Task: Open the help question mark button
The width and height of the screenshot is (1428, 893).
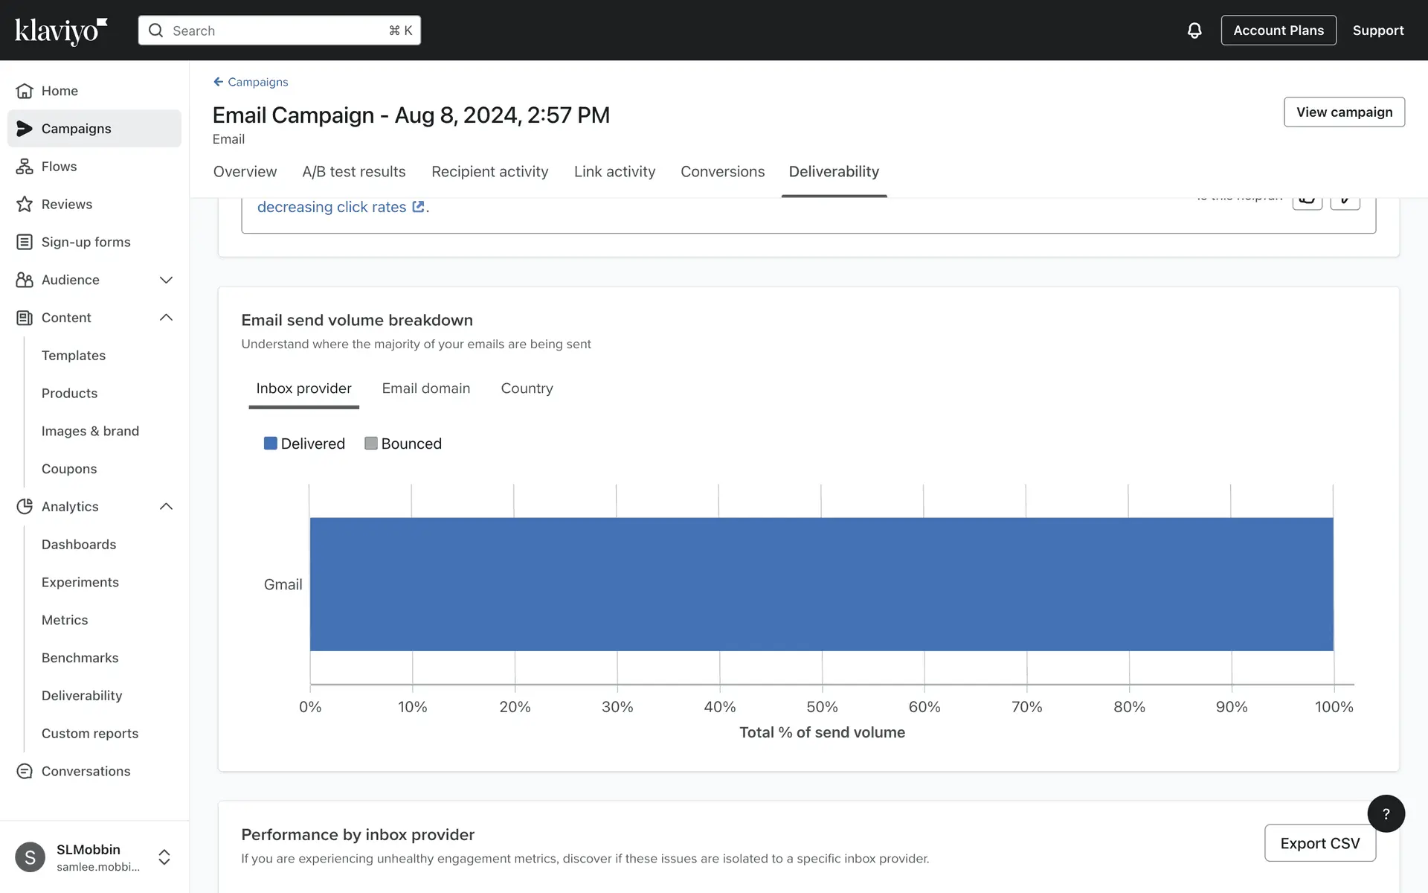Action: (1386, 813)
